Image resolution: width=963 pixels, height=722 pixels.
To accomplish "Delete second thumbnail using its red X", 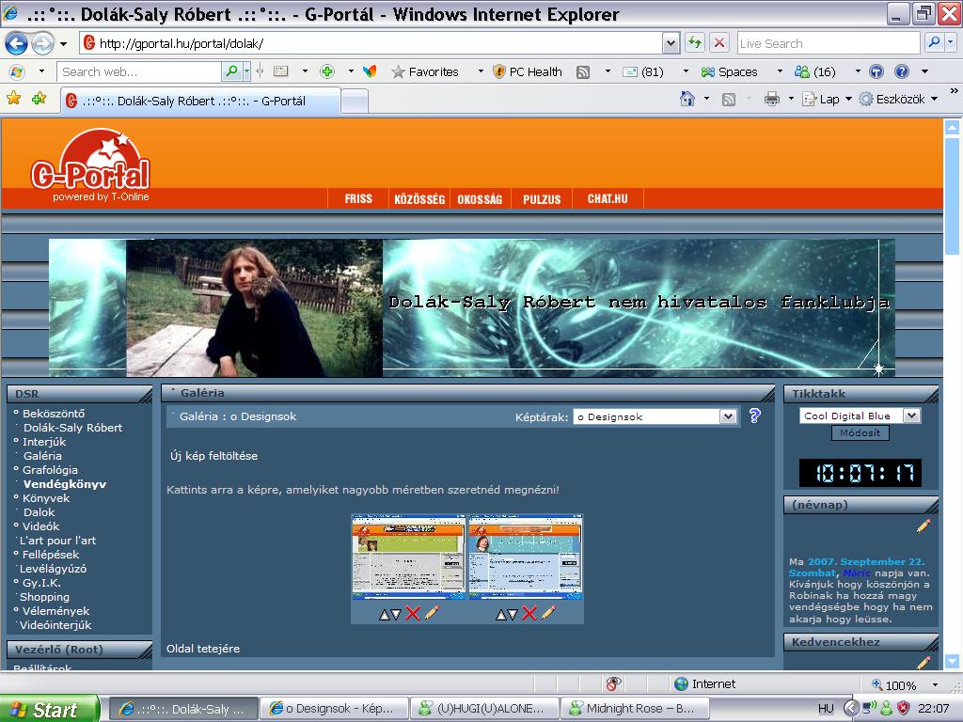I will pos(529,613).
